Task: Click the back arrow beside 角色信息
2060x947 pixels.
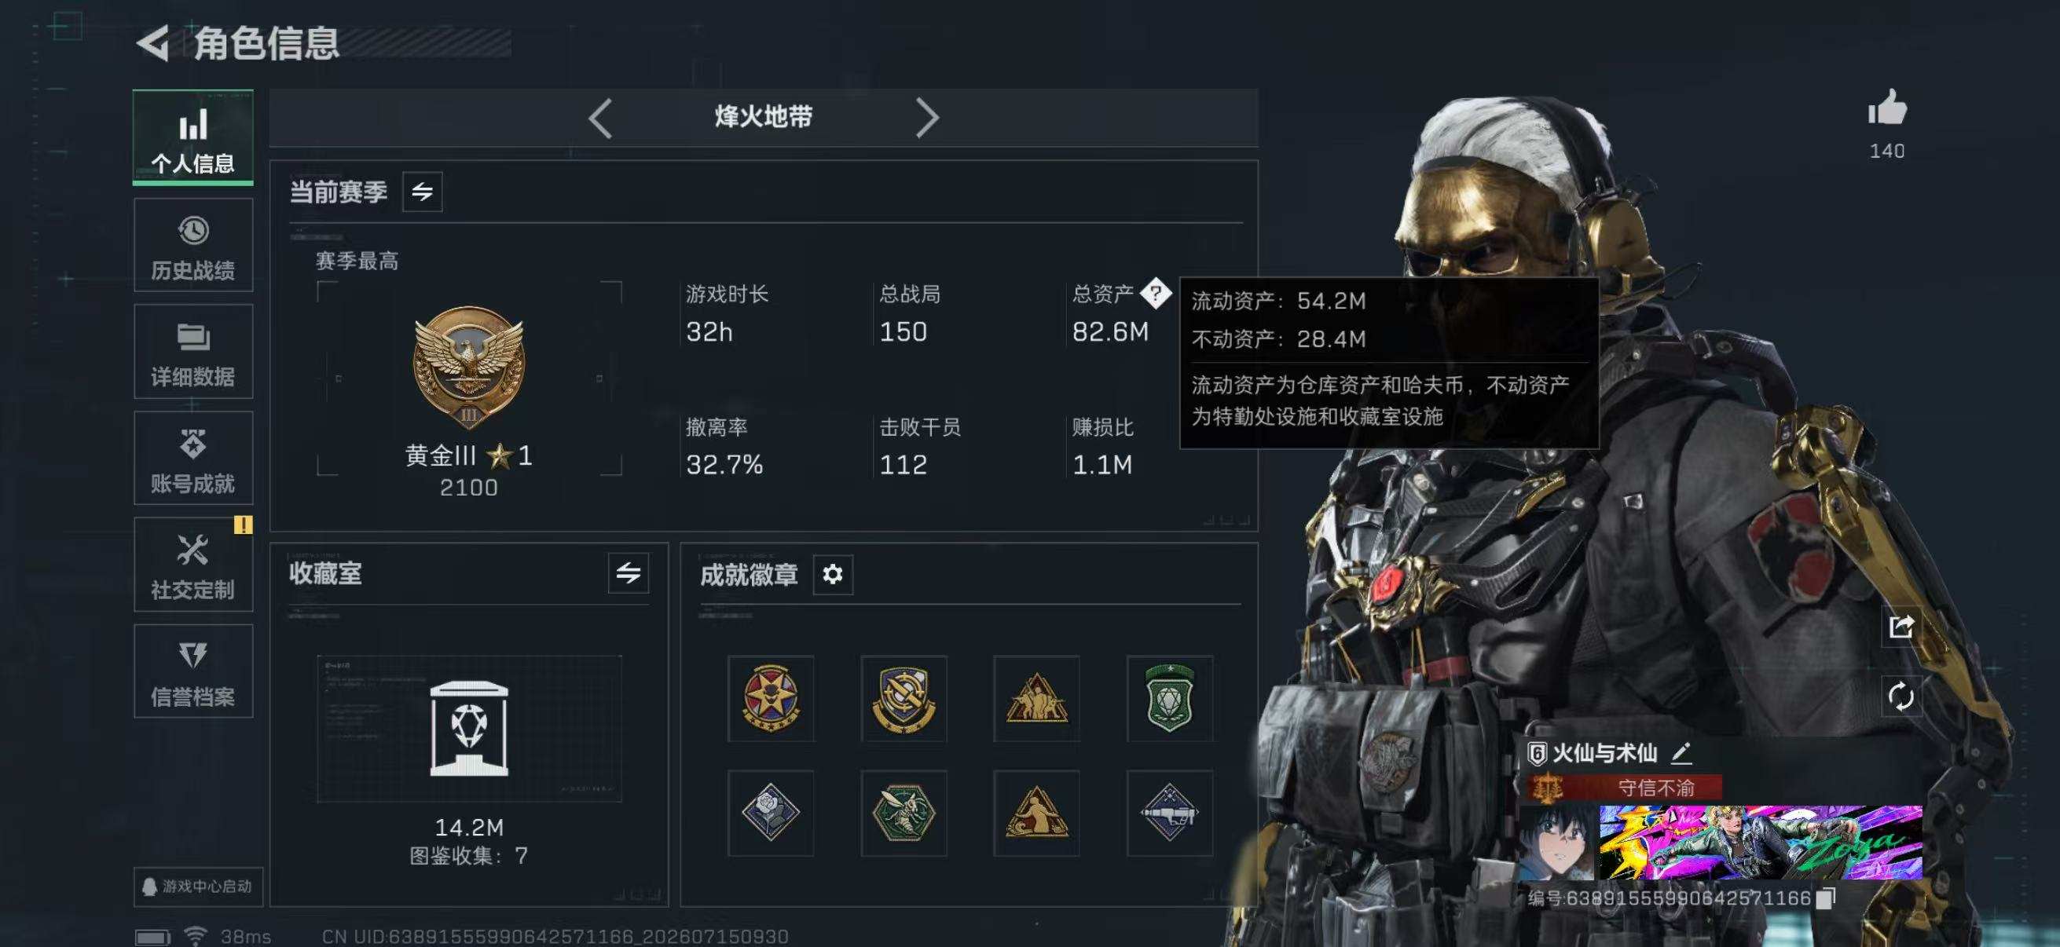Action: pos(152,43)
